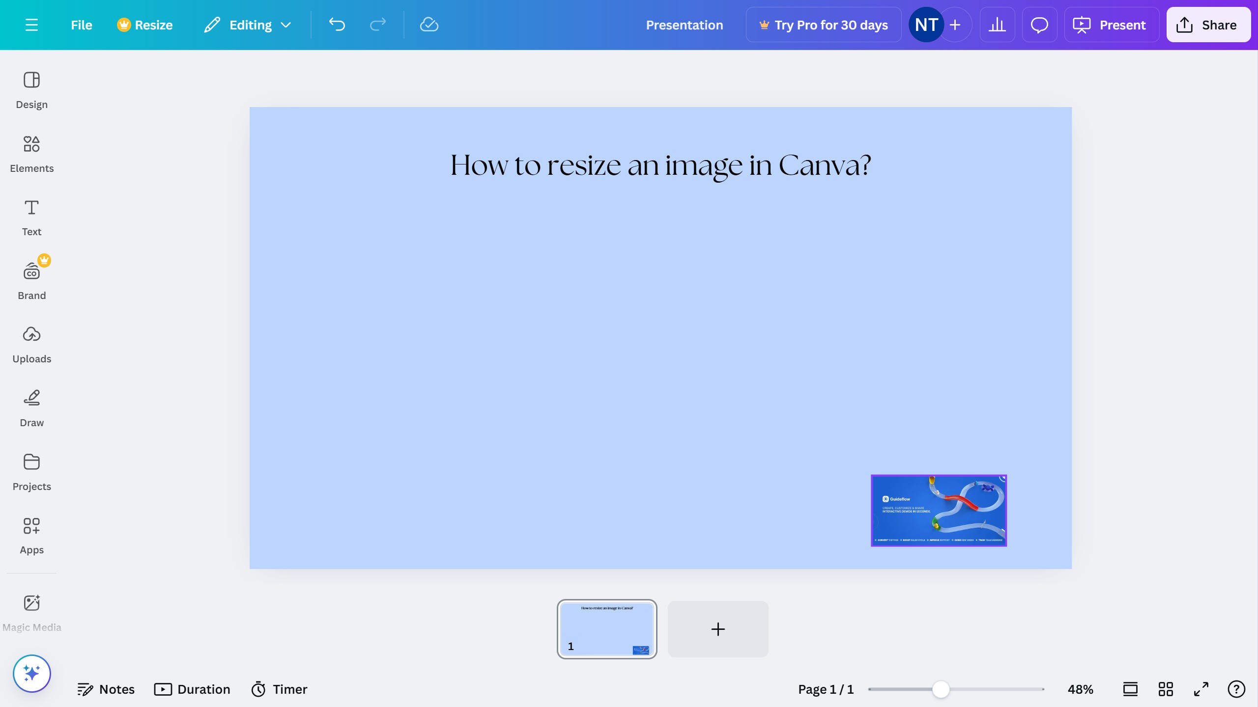The width and height of the screenshot is (1258, 707).
Task: Switch to grid view
Action: click(1165, 689)
